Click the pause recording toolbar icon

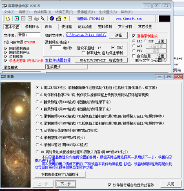(23, 18)
